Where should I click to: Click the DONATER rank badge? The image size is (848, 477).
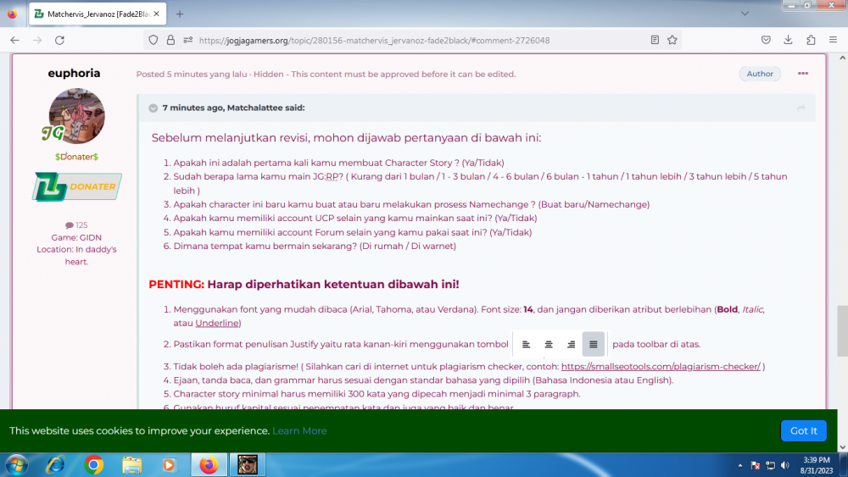[x=77, y=186]
